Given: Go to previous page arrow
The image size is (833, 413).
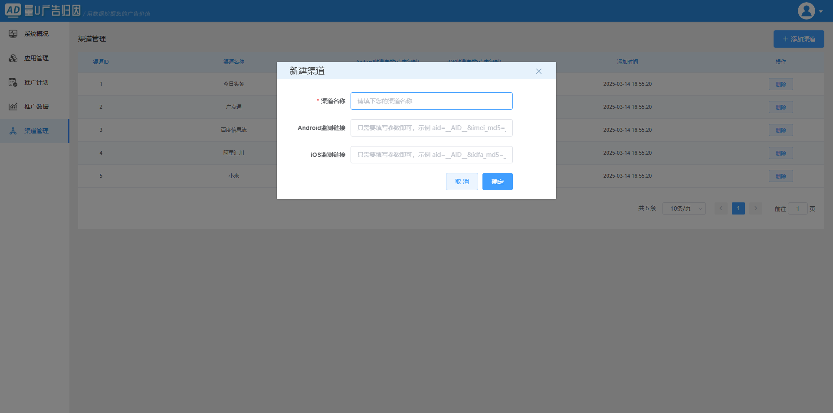Looking at the screenshot, I should (x=721, y=208).
